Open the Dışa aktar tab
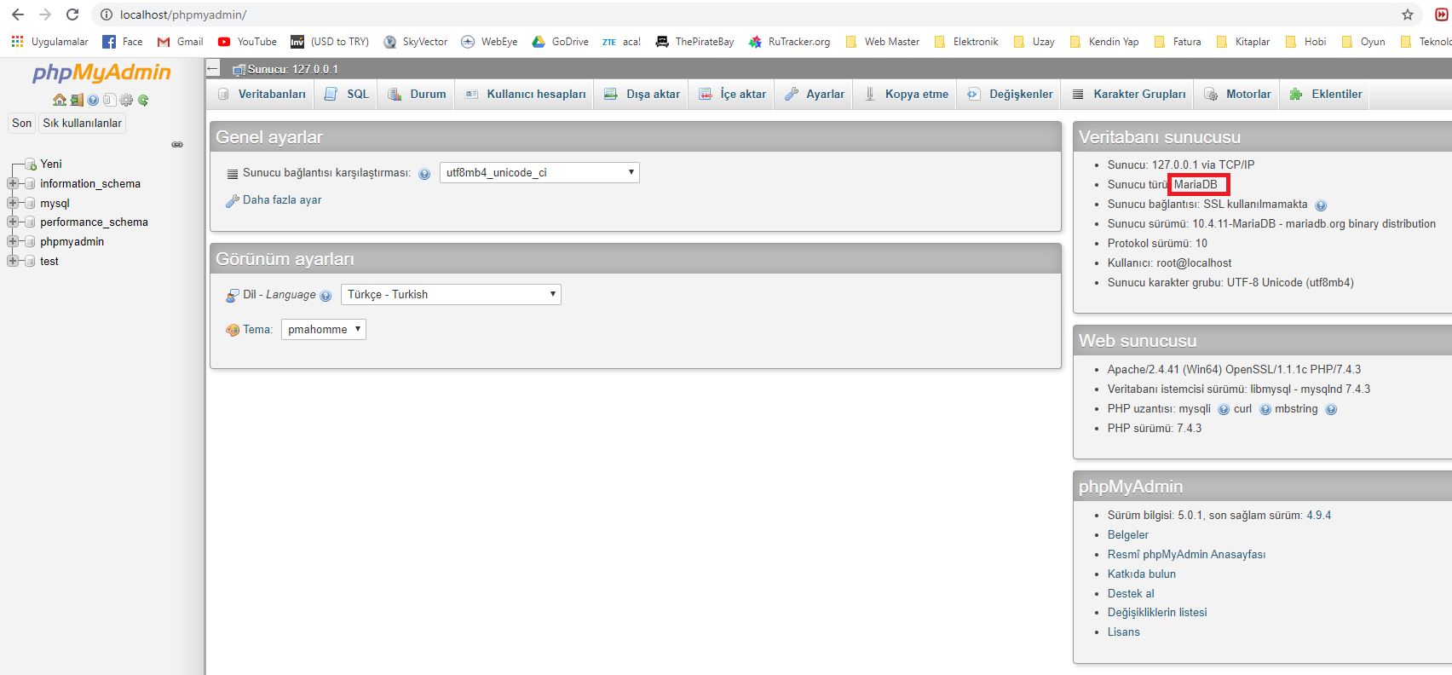Screen dimensions: 1452x675 (642, 95)
